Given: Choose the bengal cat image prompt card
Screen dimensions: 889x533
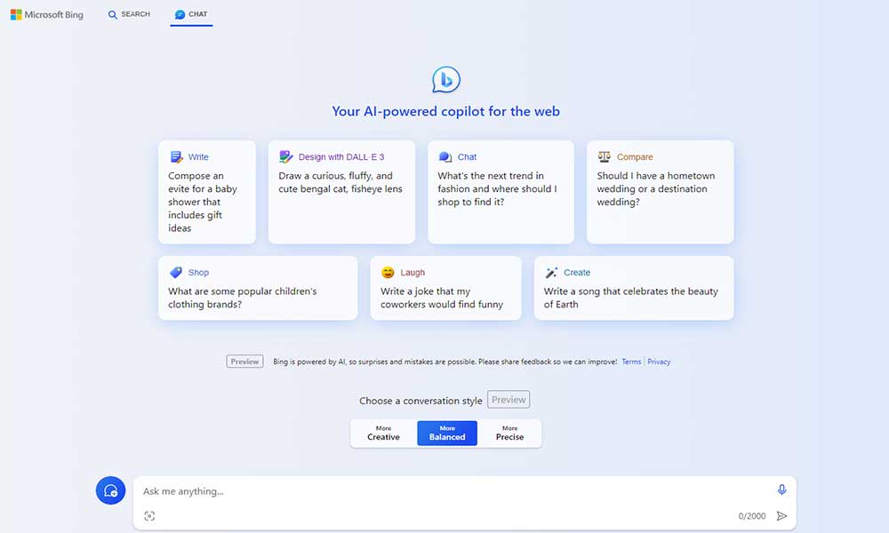Looking at the screenshot, I should (341, 191).
